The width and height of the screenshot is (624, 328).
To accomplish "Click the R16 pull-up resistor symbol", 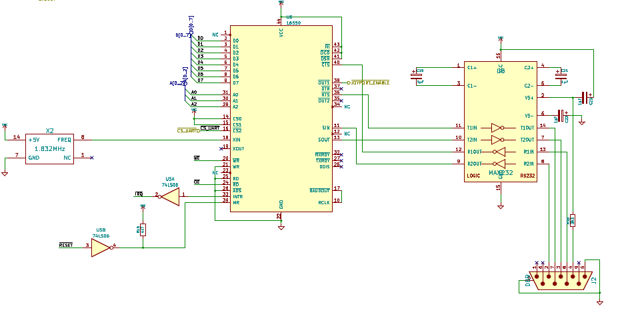I will tap(143, 230).
